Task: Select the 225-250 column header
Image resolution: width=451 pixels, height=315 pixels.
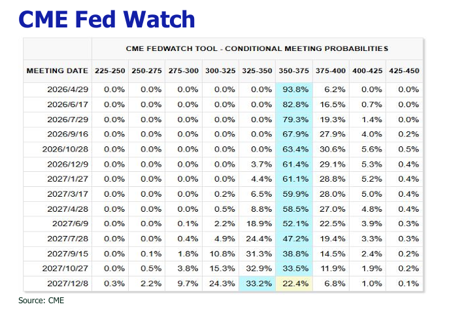Action: (110, 71)
